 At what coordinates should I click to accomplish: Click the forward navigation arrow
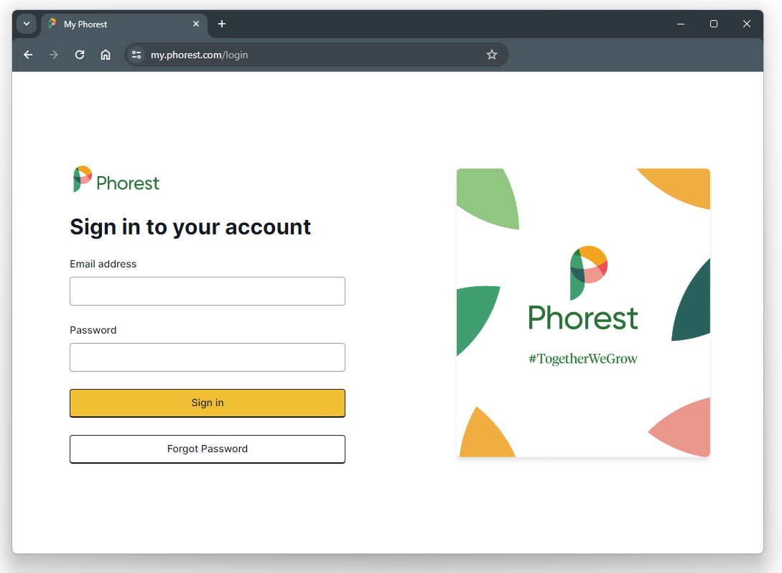coord(54,55)
